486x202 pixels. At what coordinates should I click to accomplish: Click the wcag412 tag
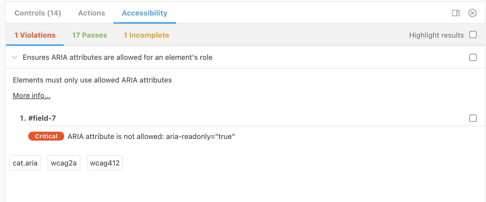[x=105, y=163]
